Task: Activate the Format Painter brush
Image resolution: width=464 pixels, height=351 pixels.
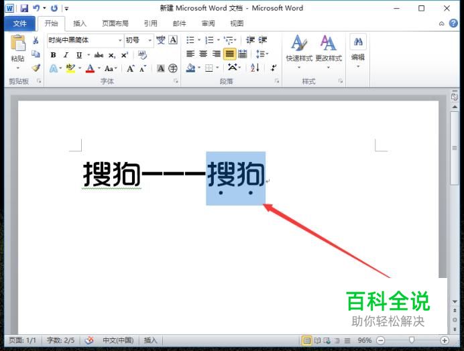Action: click(36, 68)
